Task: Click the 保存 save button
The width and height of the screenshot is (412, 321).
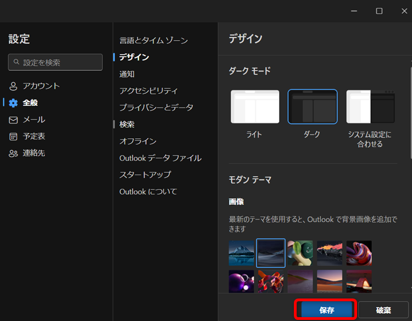Action: tap(326, 310)
